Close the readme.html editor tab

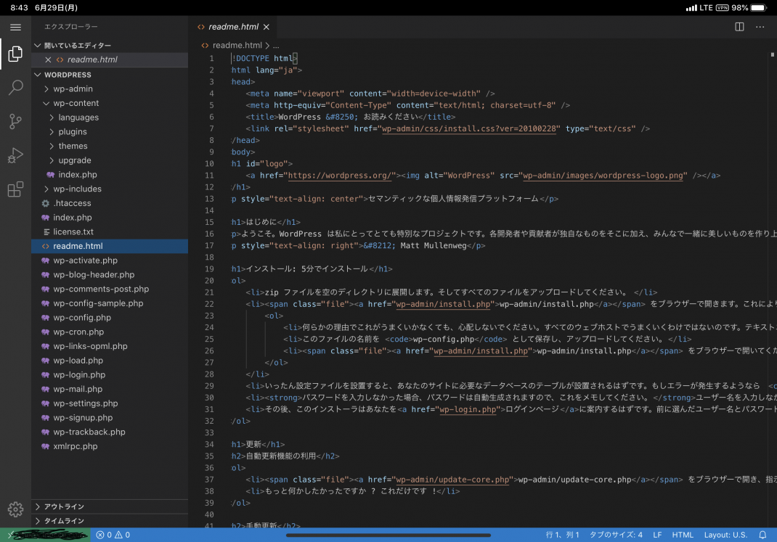tap(267, 27)
